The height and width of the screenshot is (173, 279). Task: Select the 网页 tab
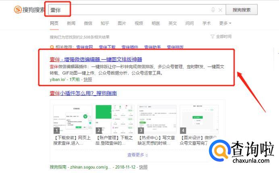(54, 23)
